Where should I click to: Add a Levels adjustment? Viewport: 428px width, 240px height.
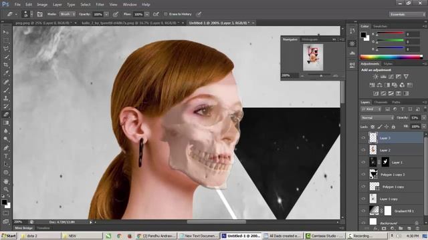(383, 77)
